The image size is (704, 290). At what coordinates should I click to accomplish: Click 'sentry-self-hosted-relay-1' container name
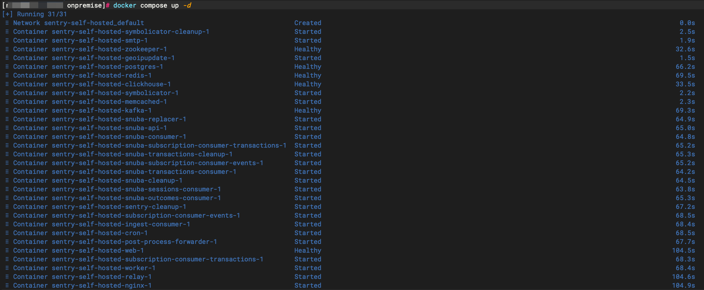102,277
